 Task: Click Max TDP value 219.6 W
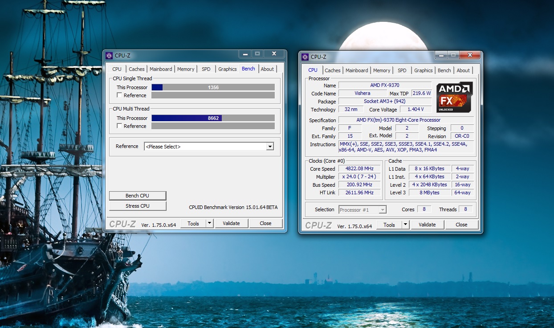tap(422, 93)
